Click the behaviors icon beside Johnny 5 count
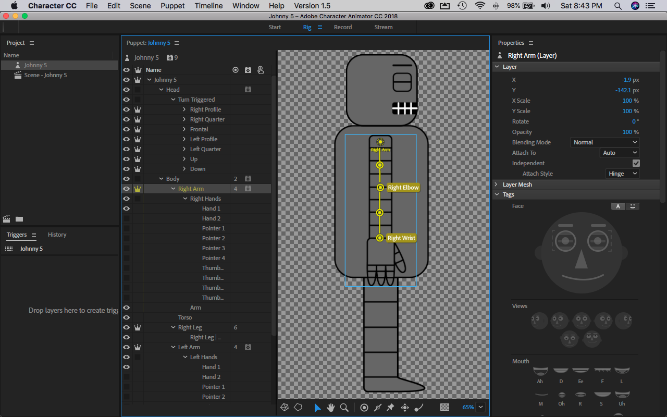 170,58
